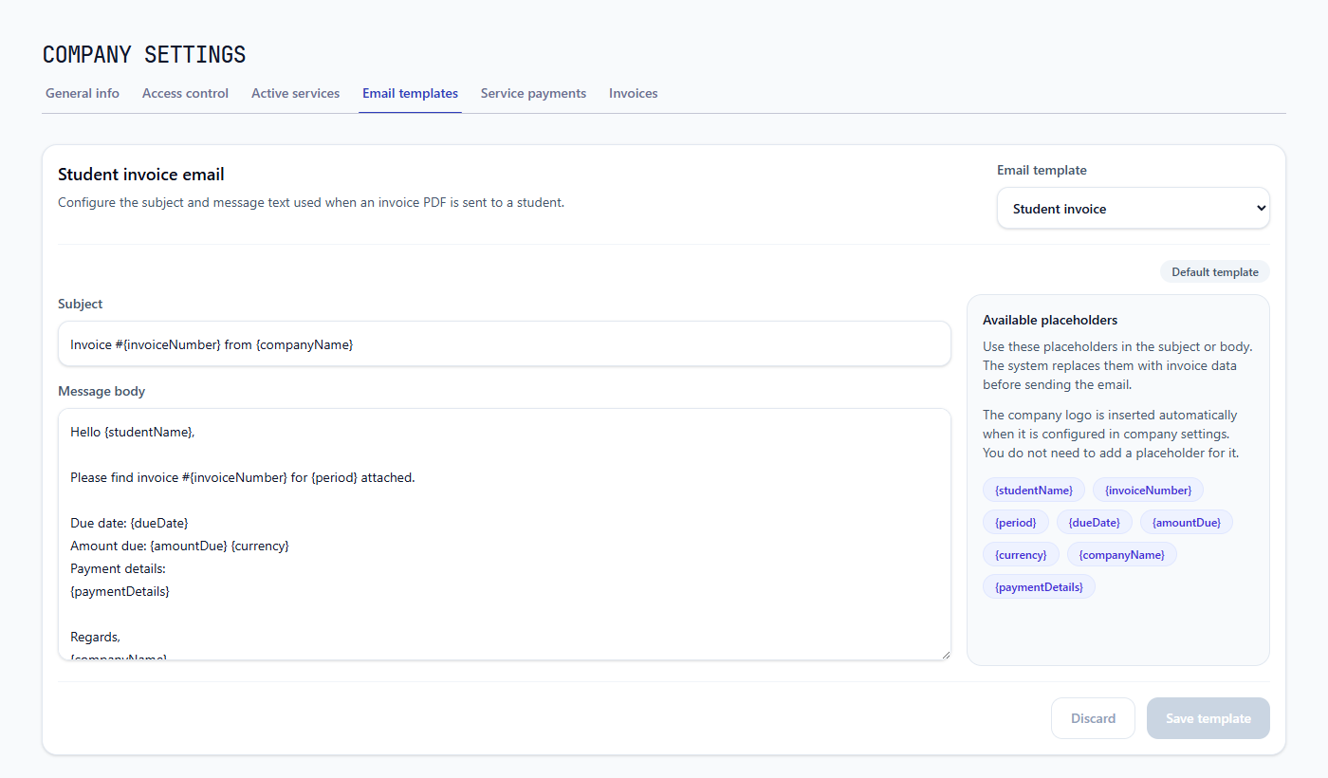Select the {amountDue} placeholder chip
Viewport: 1328px width, 778px height.
[1186, 523]
